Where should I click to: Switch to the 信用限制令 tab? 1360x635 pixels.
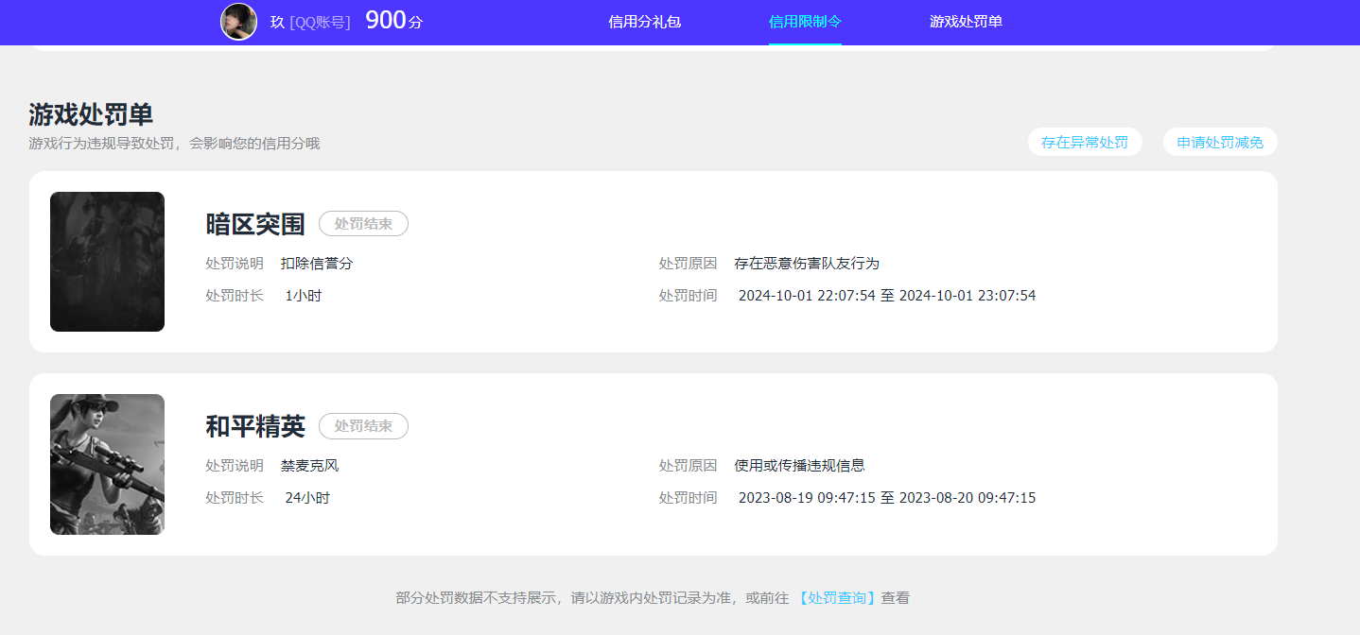(805, 22)
